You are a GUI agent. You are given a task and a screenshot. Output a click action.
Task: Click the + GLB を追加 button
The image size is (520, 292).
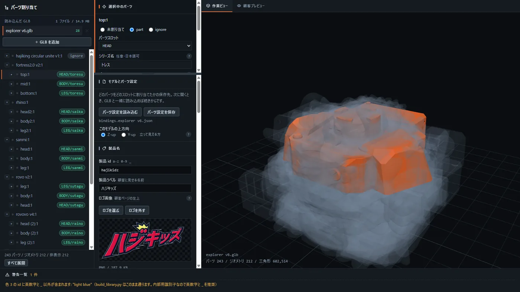47,42
